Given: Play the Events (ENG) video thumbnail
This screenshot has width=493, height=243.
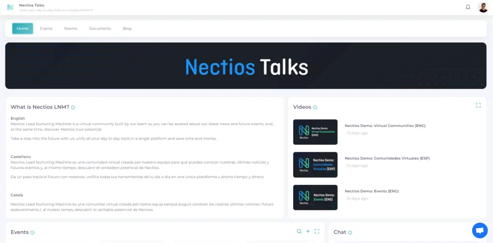Looking at the screenshot, I should point(315,197).
